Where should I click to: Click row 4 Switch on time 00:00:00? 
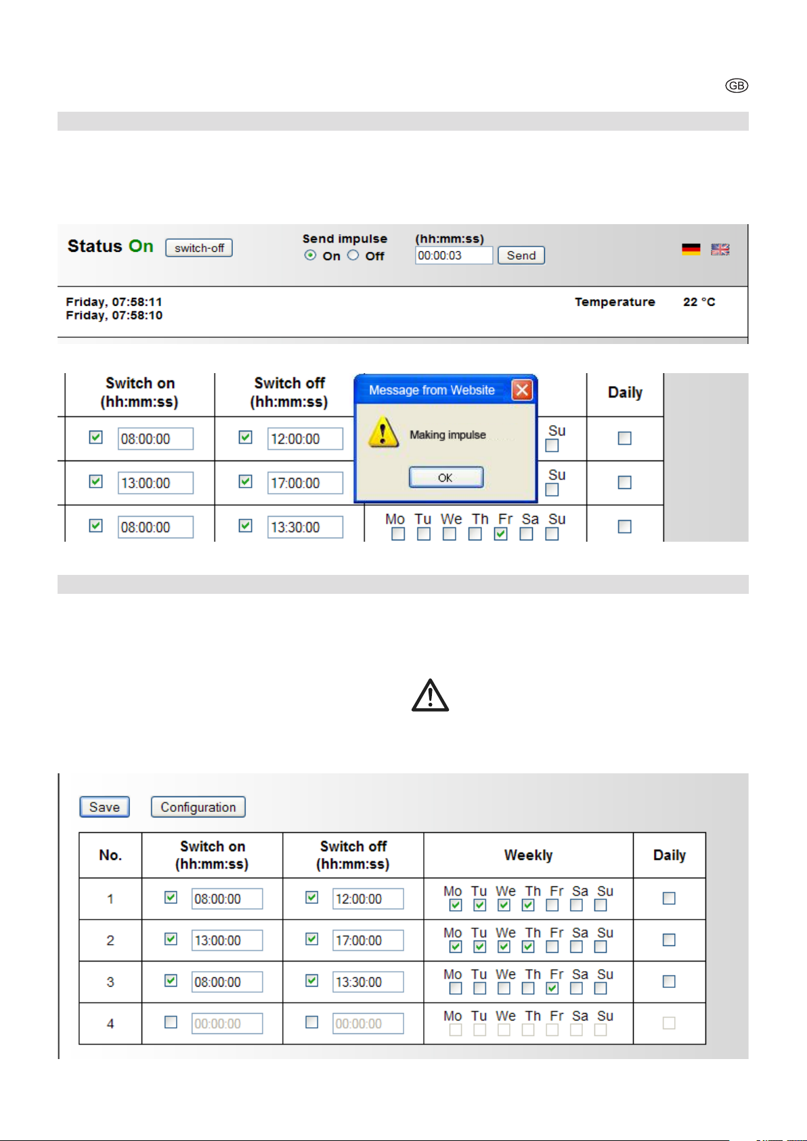227,1023
